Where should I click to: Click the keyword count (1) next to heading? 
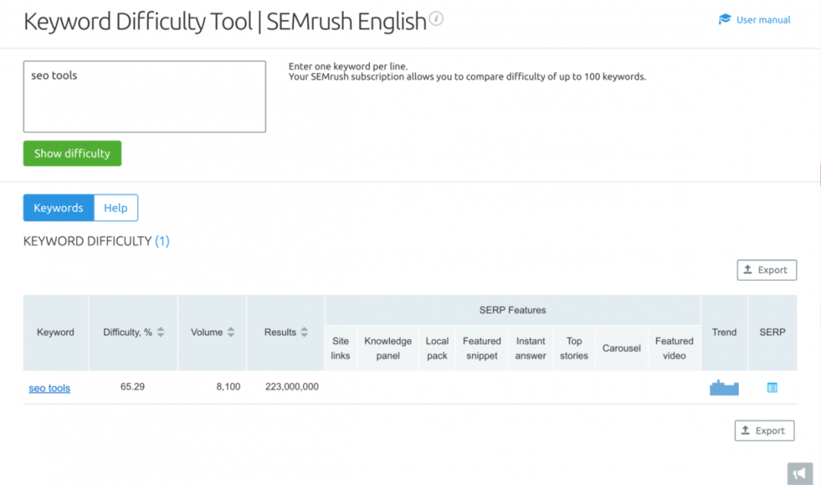pyautogui.click(x=162, y=241)
